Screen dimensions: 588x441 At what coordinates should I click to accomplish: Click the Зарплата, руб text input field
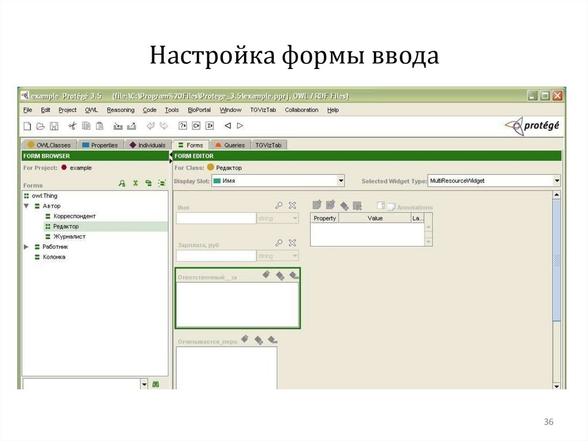tap(216, 256)
